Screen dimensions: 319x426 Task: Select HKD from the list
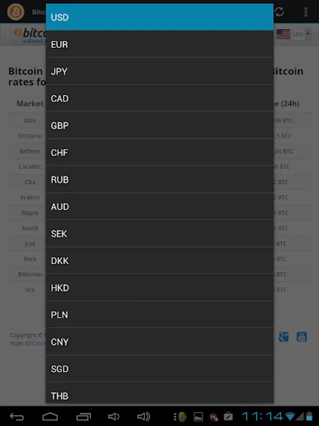[x=159, y=287]
